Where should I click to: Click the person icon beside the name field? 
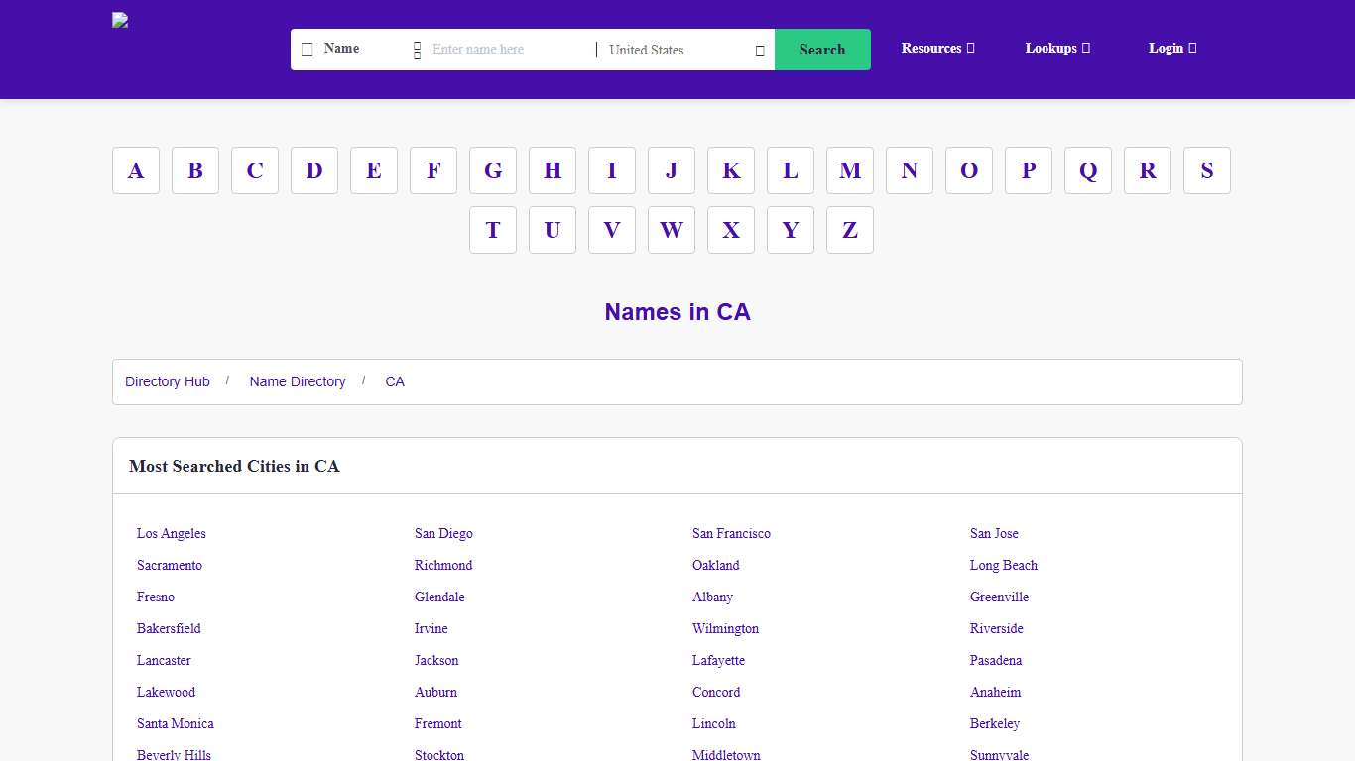[417, 50]
